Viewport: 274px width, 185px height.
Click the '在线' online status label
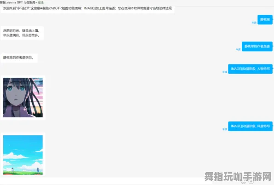click(x=41, y=3)
